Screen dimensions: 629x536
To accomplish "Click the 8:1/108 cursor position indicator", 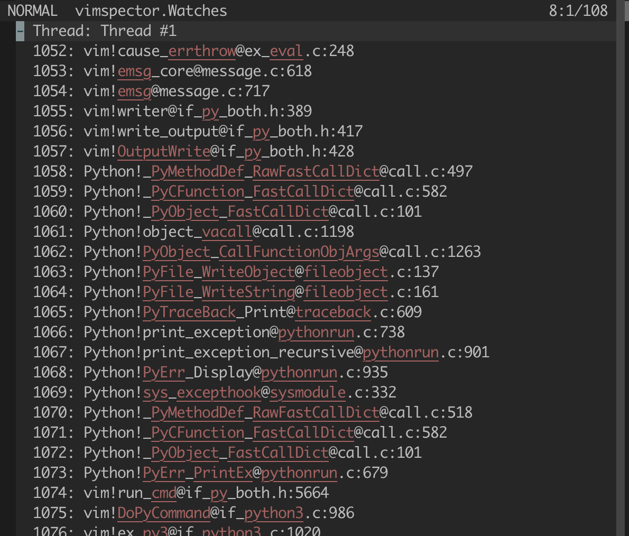I will [578, 11].
